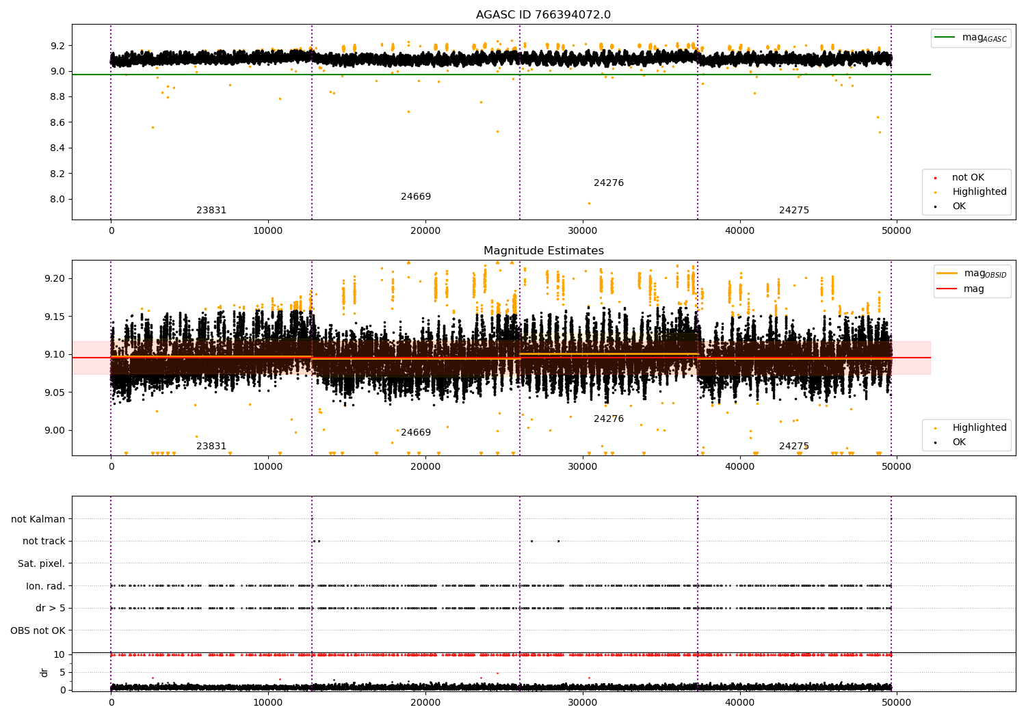This screenshot has height=718, width=1026.
Task: Select the 23831 observation label in top plot
Action: (x=211, y=211)
